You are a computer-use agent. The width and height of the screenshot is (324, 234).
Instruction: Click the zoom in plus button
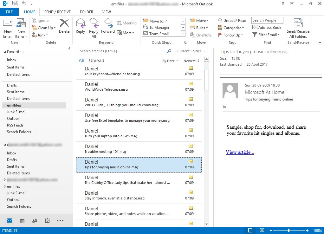click(x=307, y=230)
